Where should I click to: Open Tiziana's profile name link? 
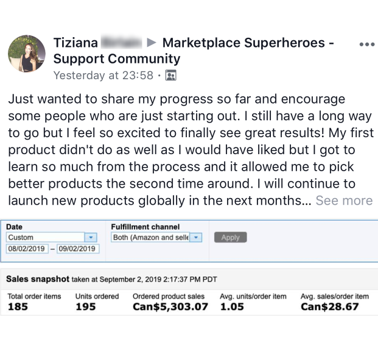75,43
